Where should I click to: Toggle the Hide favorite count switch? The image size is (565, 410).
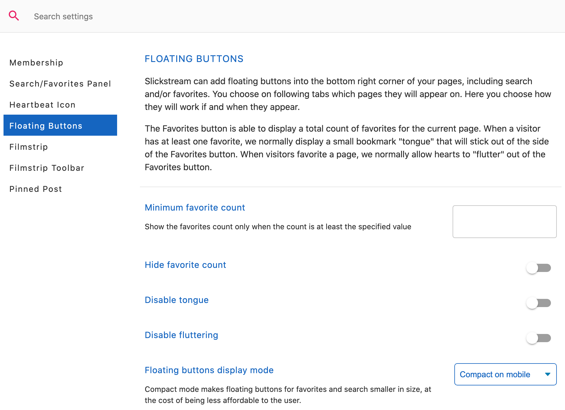coord(539,268)
